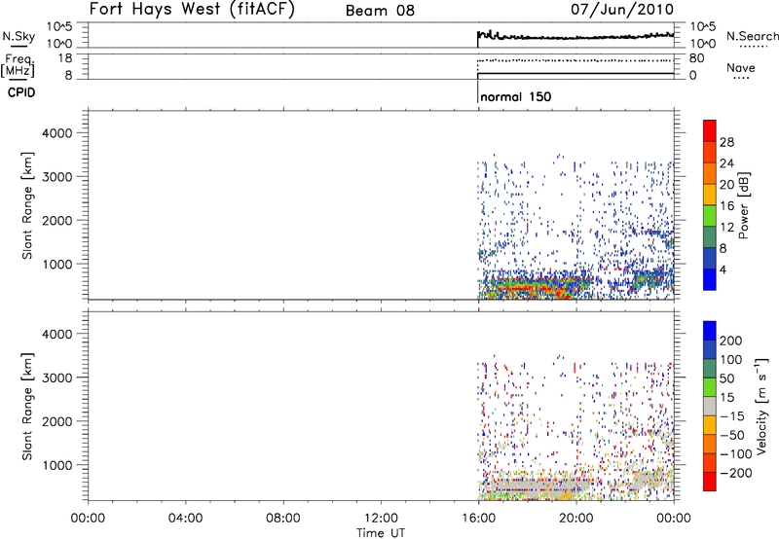This screenshot has width=779, height=539.
Task: Select the 'CPID' label
Action: (x=21, y=92)
